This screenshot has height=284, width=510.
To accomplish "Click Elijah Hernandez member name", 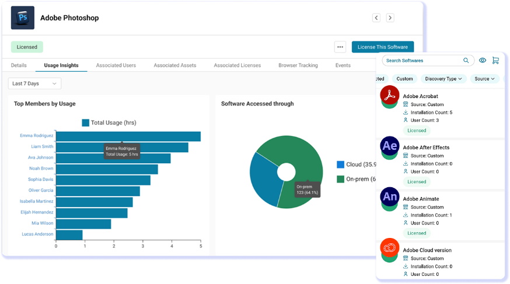I will (x=37, y=212).
